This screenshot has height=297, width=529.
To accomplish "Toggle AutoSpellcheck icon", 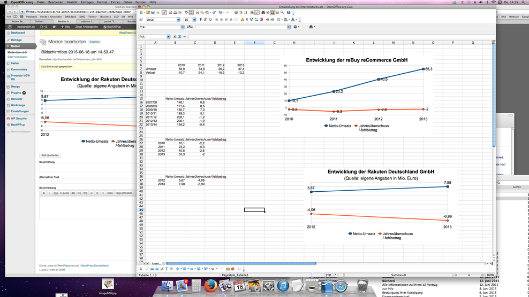I will point(191,12).
